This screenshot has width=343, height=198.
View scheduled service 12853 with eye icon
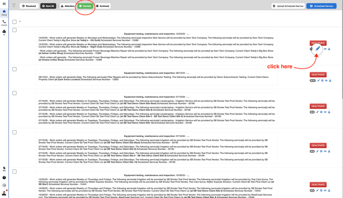pos(326,81)
